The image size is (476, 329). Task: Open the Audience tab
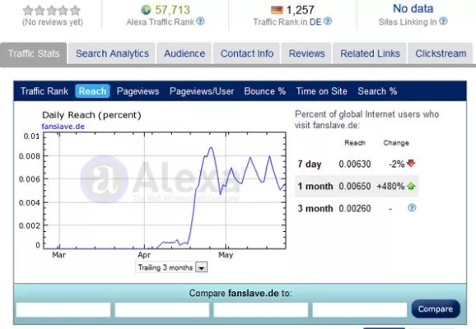(184, 53)
